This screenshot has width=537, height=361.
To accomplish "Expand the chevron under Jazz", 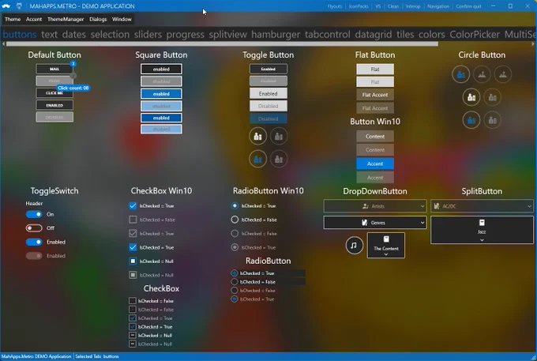I will coord(482,240).
